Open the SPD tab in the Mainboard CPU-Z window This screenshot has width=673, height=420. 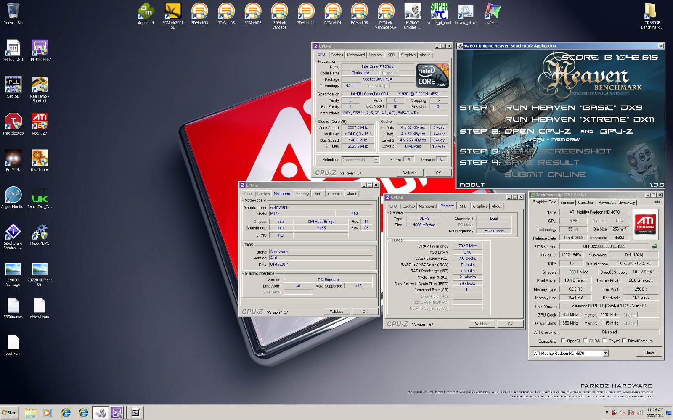318,194
